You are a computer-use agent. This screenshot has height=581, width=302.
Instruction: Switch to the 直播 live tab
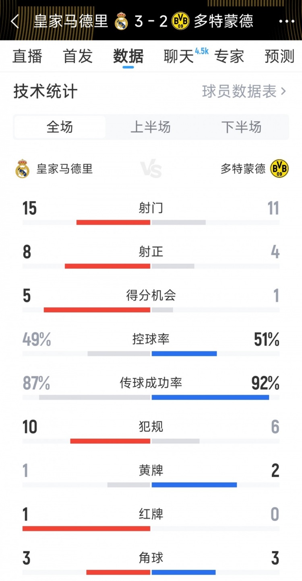[27, 57]
